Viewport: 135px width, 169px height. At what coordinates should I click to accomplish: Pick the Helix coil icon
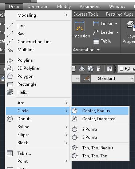click(10, 92)
